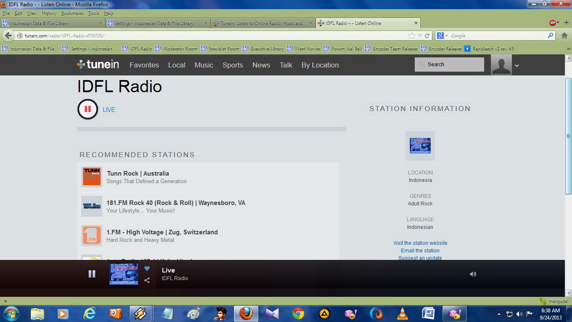The width and height of the screenshot is (572, 322).
Task: Open the Bookmarks menu
Action: [x=72, y=13]
